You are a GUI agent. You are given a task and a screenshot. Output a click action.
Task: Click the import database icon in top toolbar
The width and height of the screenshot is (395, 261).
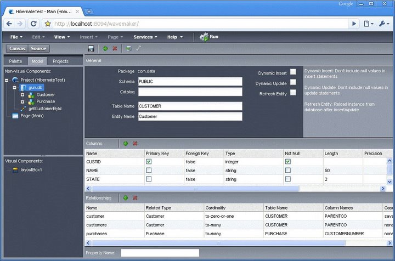tap(128, 49)
